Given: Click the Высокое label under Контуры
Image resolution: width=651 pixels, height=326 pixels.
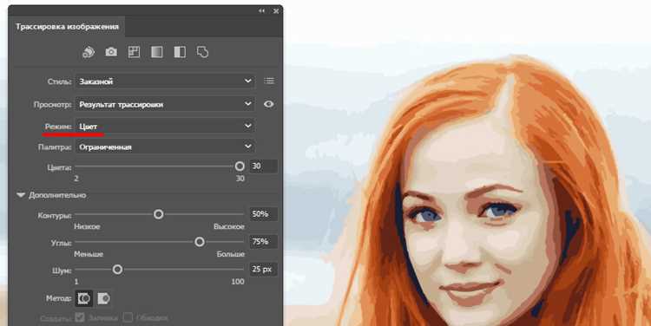Looking at the screenshot, I should click(x=229, y=226).
